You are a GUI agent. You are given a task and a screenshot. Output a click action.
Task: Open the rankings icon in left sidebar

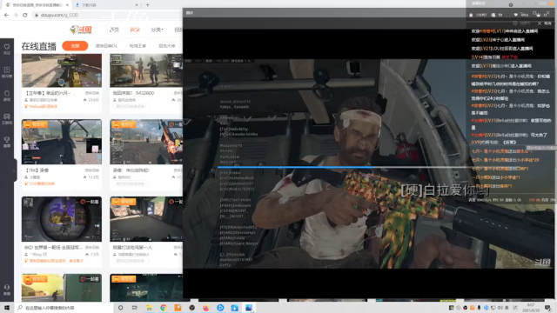7,72
